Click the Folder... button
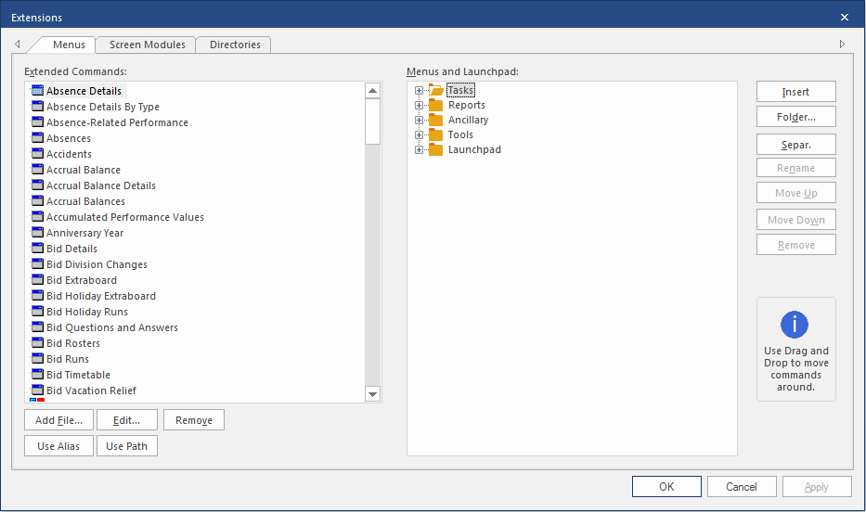Image resolution: width=866 pixels, height=512 pixels. coord(795,117)
